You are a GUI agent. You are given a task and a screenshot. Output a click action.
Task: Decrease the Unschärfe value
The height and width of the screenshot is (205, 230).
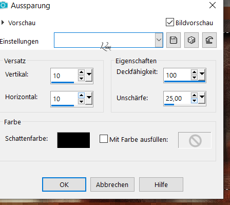194,101
